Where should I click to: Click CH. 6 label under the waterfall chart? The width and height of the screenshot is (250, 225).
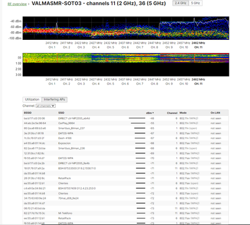125,84
